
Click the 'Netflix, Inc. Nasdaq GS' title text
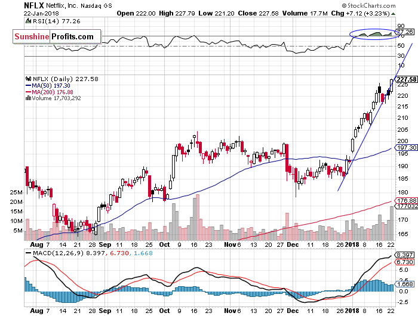[x=79, y=5]
